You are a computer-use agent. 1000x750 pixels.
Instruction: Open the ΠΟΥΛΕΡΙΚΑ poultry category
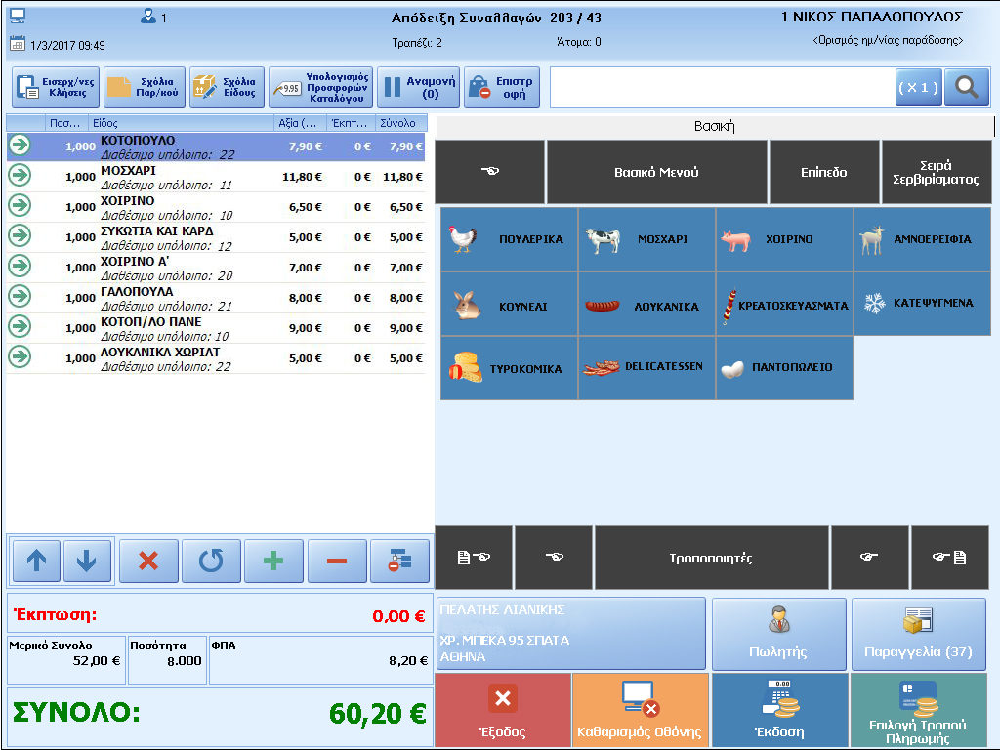[x=509, y=239]
